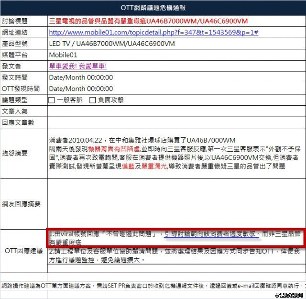Open the author link 單車愛我! 我愛單車!
This screenshot has height=299, width=306.
click(78, 66)
